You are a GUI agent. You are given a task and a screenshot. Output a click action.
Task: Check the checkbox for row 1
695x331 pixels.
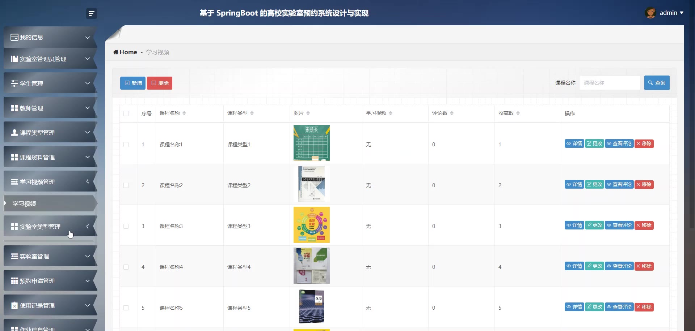[x=126, y=145]
